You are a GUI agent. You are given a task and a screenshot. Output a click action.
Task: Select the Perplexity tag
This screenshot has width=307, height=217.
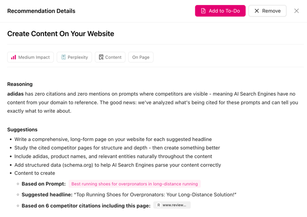click(x=74, y=57)
